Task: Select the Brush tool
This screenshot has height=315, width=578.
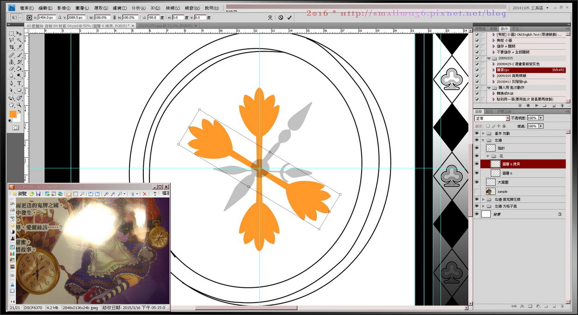Action: pos(19,55)
